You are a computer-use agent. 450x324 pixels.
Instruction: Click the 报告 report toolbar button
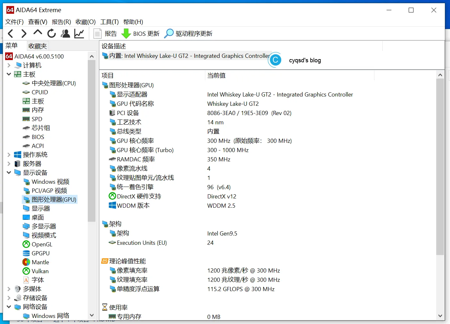click(x=105, y=34)
